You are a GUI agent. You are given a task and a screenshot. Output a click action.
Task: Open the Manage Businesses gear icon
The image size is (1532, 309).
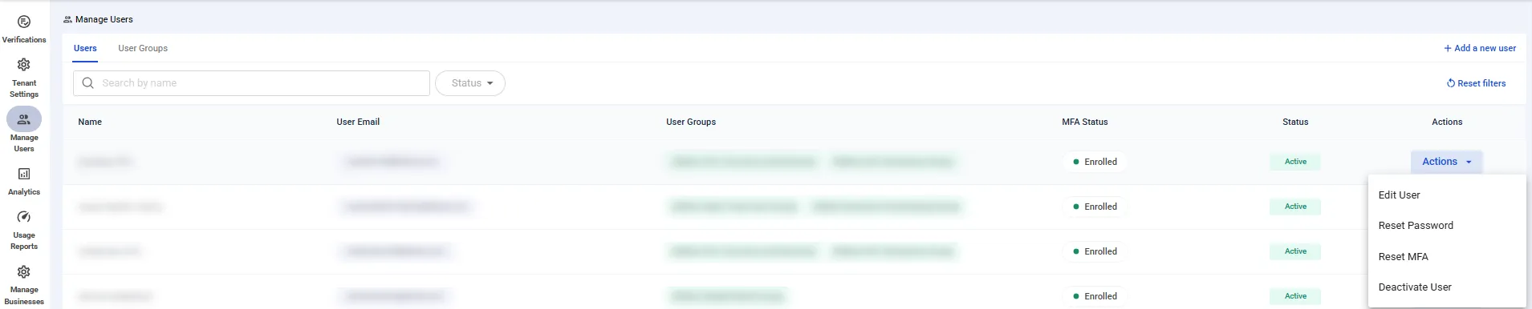click(24, 272)
